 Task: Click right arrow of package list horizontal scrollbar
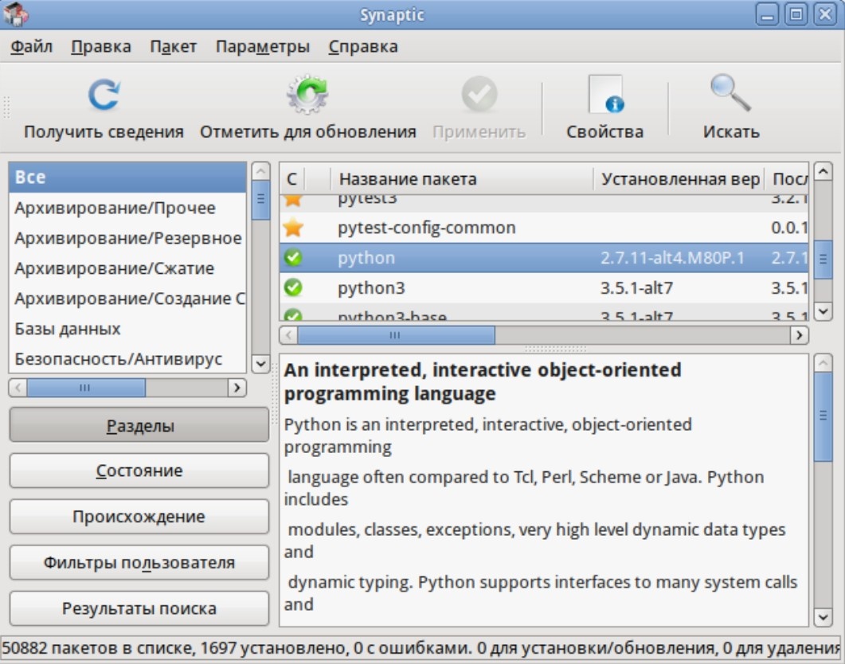[799, 335]
